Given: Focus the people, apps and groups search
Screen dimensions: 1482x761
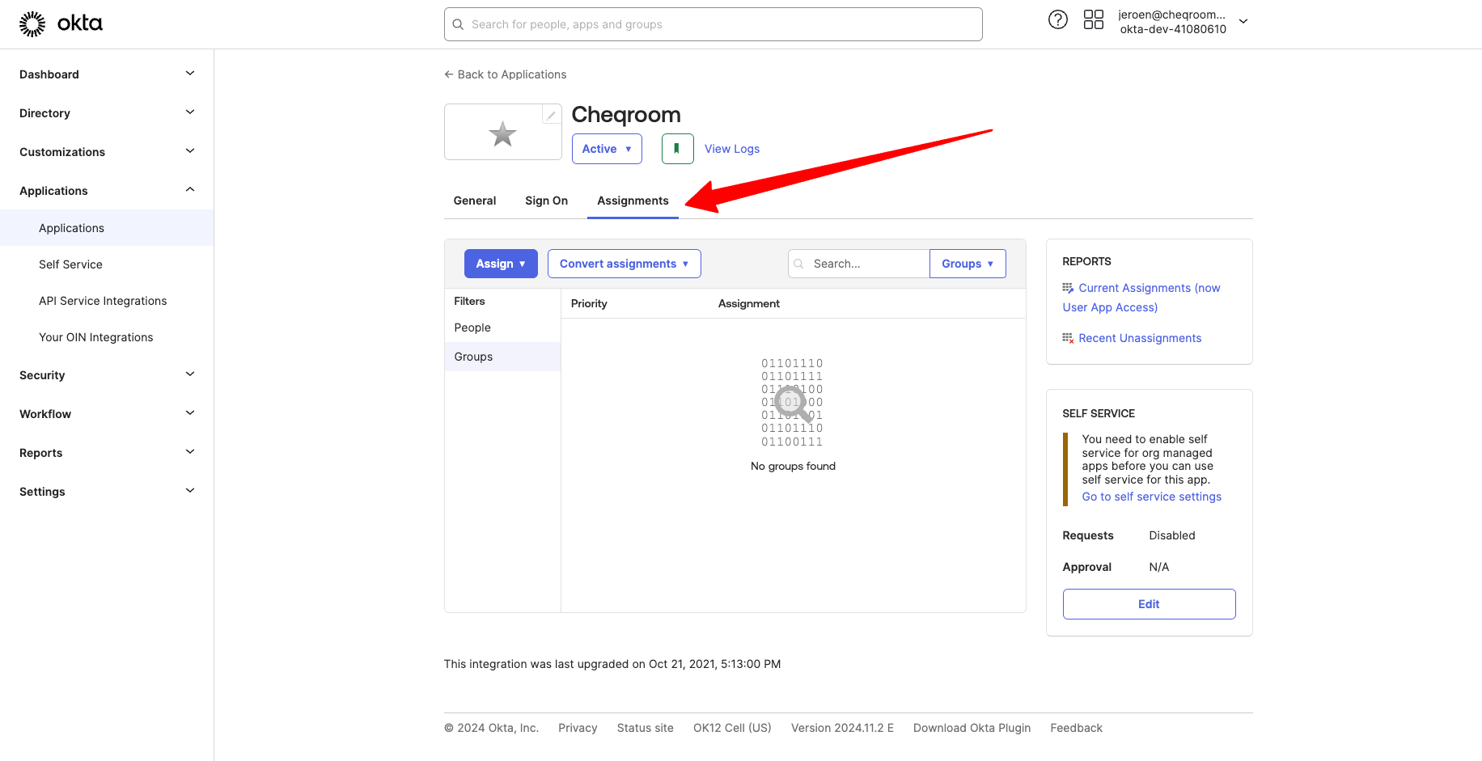Looking at the screenshot, I should 713,24.
